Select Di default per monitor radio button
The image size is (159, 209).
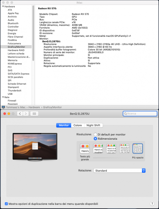pyautogui.click(x=95, y=134)
